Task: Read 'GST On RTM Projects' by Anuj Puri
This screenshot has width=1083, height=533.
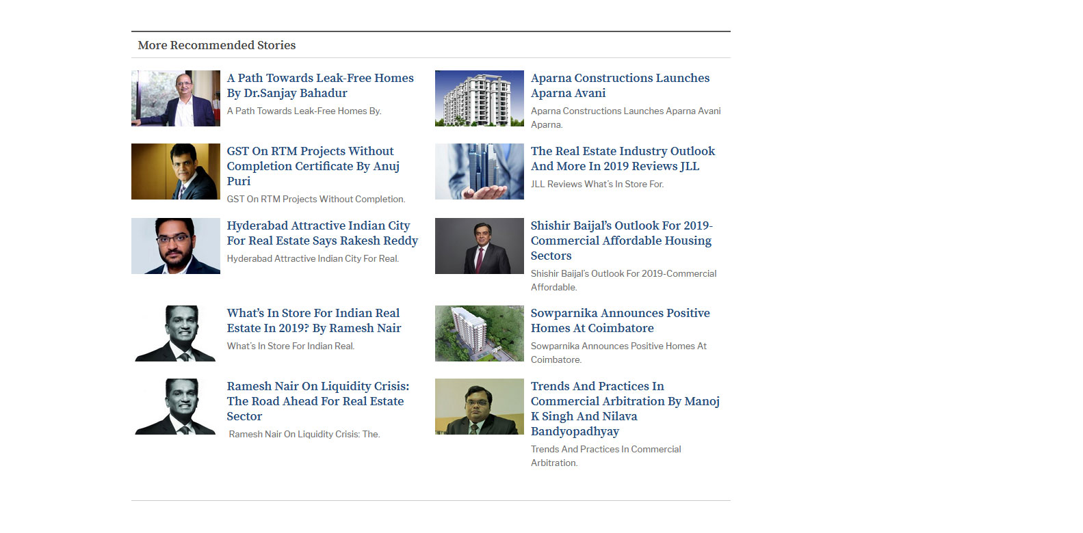Action: tap(313, 166)
